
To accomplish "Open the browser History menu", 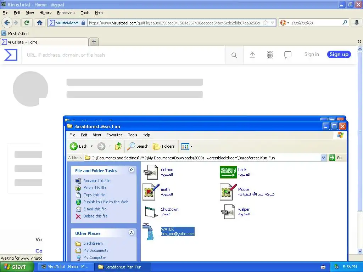I will [x=45, y=13].
